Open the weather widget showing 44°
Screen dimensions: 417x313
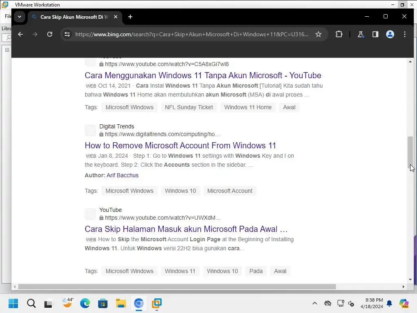pos(67,303)
